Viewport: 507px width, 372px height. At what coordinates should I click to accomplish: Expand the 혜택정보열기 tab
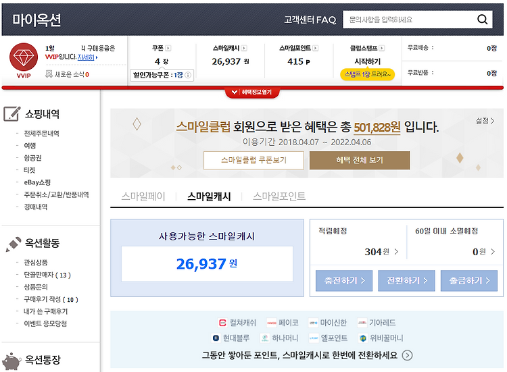coord(252,92)
